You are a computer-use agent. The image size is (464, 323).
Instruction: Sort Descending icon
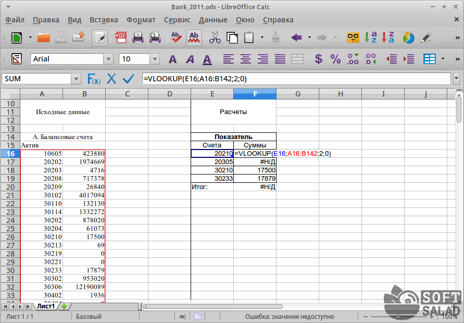pyautogui.click(x=388, y=38)
